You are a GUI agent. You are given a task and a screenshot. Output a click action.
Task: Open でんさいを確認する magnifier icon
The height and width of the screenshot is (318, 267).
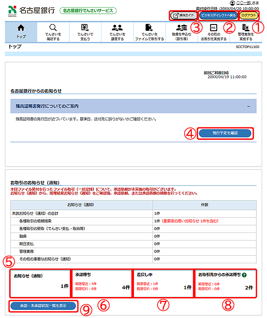(x=53, y=28)
